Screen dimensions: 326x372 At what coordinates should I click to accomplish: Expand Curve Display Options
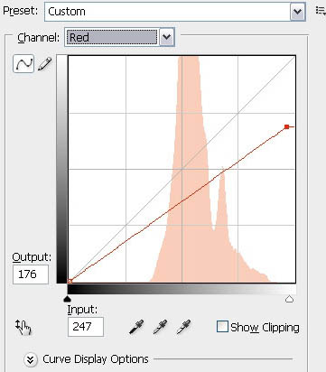pos(30,359)
